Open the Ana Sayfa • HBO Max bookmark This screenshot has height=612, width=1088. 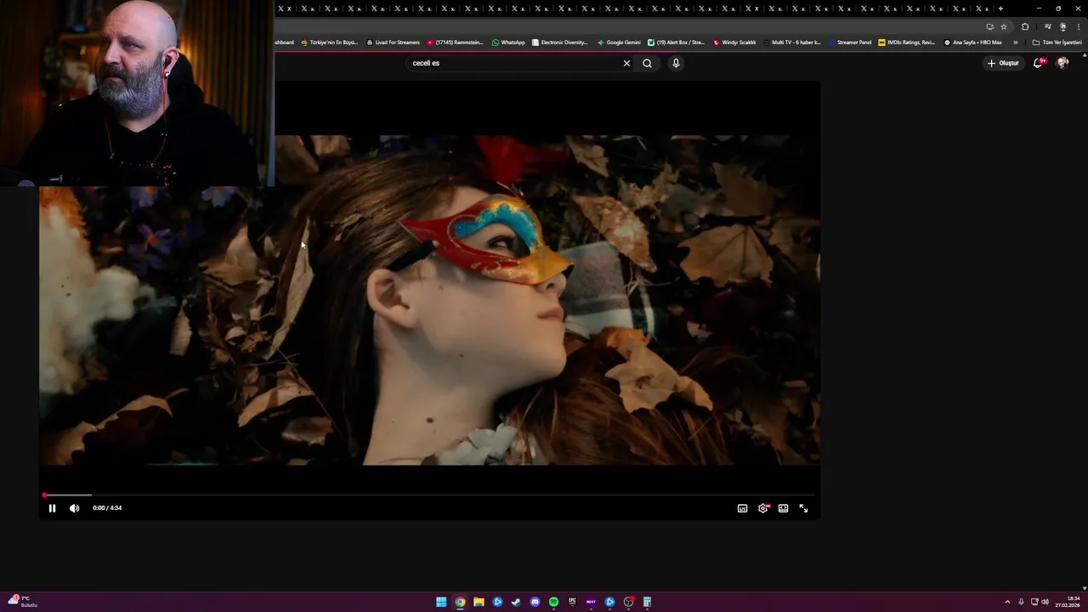tap(973, 42)
